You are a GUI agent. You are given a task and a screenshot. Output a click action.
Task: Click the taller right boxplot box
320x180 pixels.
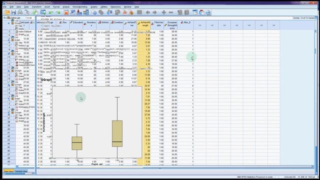tap(117, 133)
